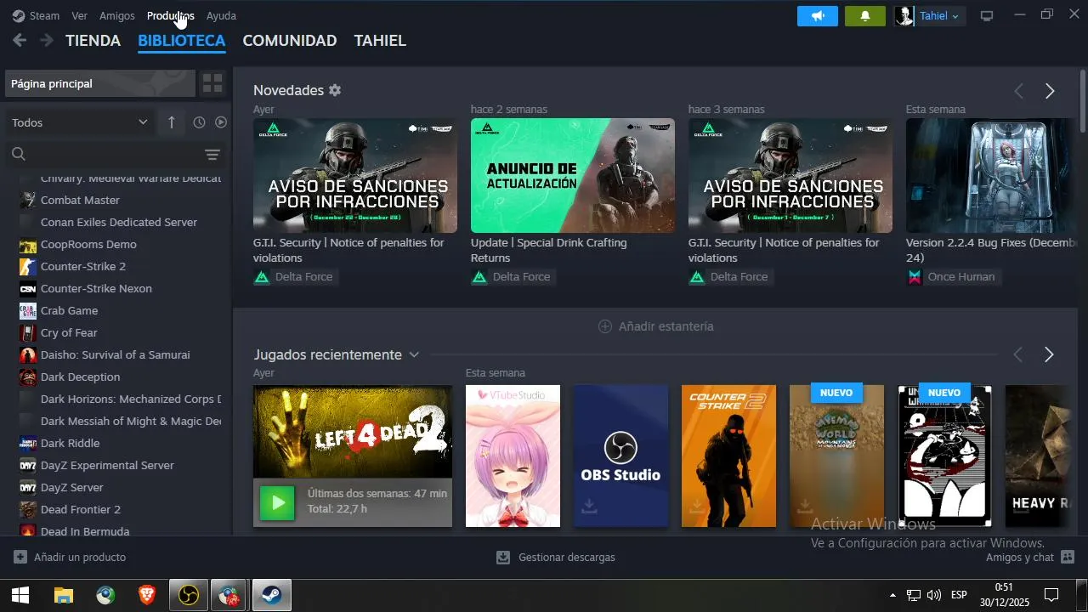Open the Counter Strike 2 cover
The width and height of the screenshot is (1088, 612).
pos(728,456)
